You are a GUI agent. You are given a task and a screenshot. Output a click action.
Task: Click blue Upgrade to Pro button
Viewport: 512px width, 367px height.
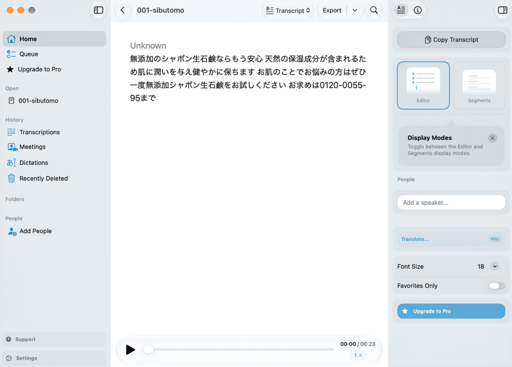tap(451, 311)
